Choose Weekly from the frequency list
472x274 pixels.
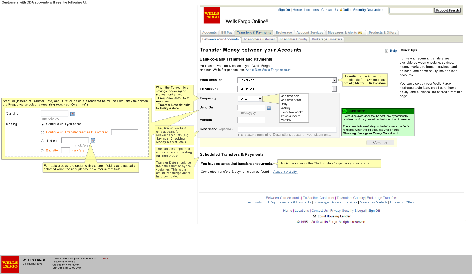click(x=285, y=108)
